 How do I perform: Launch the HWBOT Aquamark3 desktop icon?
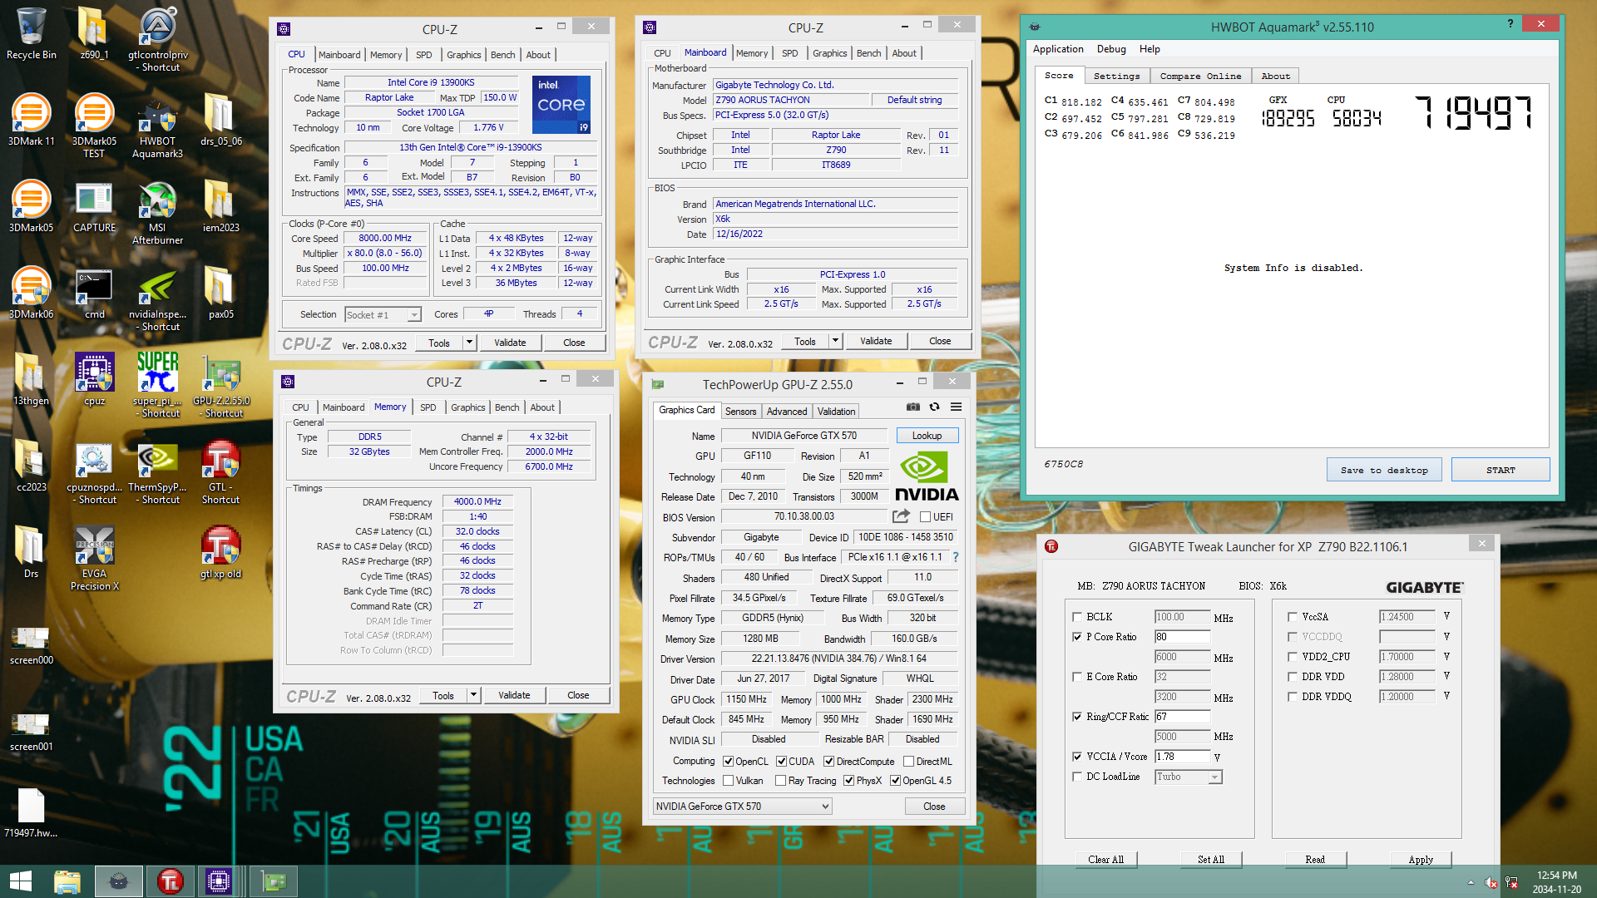coord(157,126)
